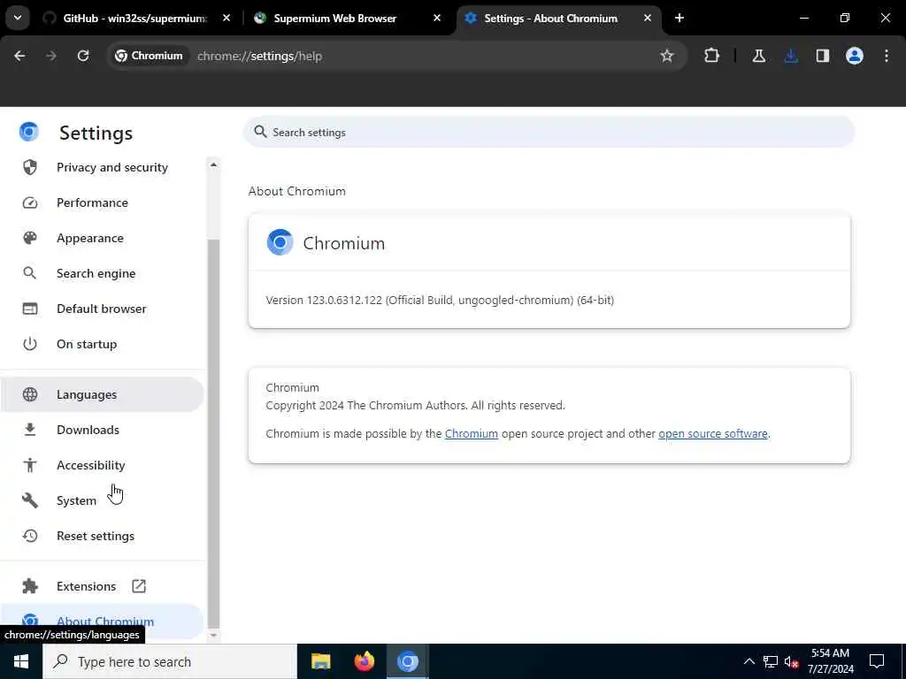Click the Search engine magnifier icon

(29, 273)
